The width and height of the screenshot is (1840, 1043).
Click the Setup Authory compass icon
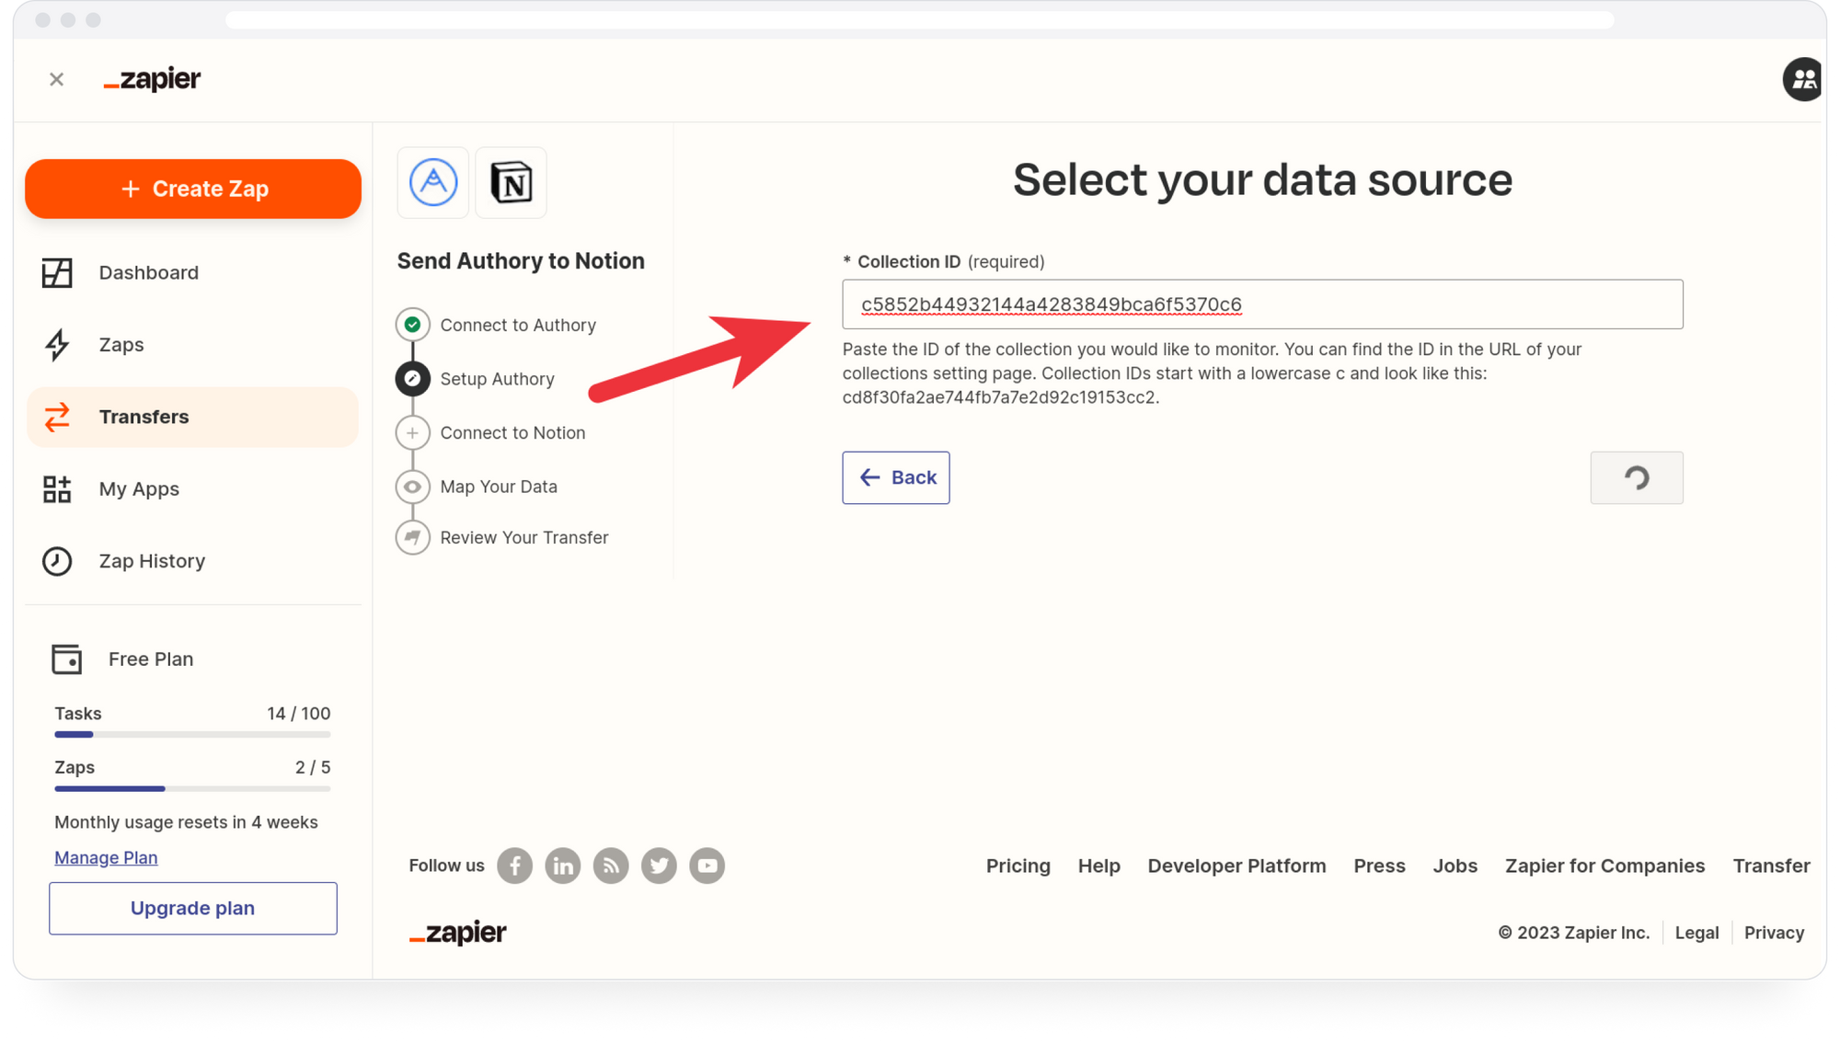coord(413,379)
